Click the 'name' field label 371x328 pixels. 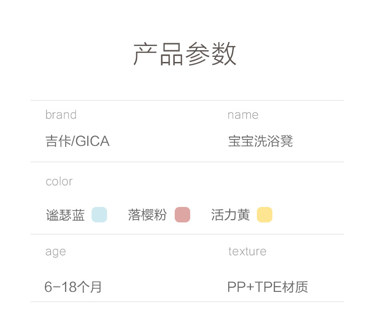pyautogui.click(x=243, y=114)
